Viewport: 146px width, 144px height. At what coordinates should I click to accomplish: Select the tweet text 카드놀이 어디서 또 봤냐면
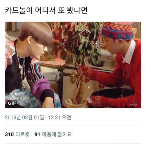[46, 10]
